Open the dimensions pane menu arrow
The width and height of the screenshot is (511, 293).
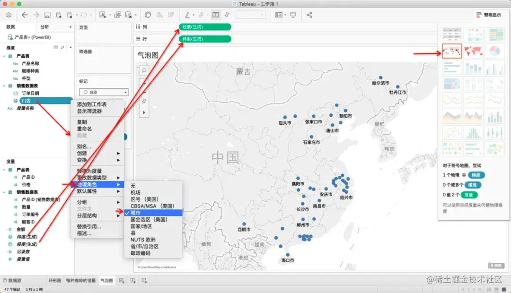pyautogui.click(x=70, y=48)
